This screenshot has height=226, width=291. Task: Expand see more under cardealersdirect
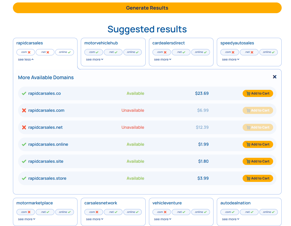click(x=162, y=59)
